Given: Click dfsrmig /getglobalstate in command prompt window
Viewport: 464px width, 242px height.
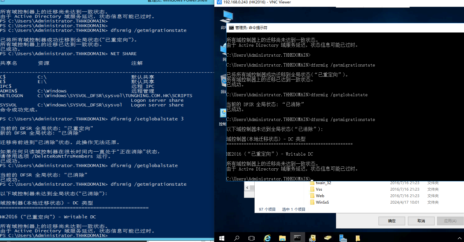Looking at the screenshot, I should [x=339, y=95].
